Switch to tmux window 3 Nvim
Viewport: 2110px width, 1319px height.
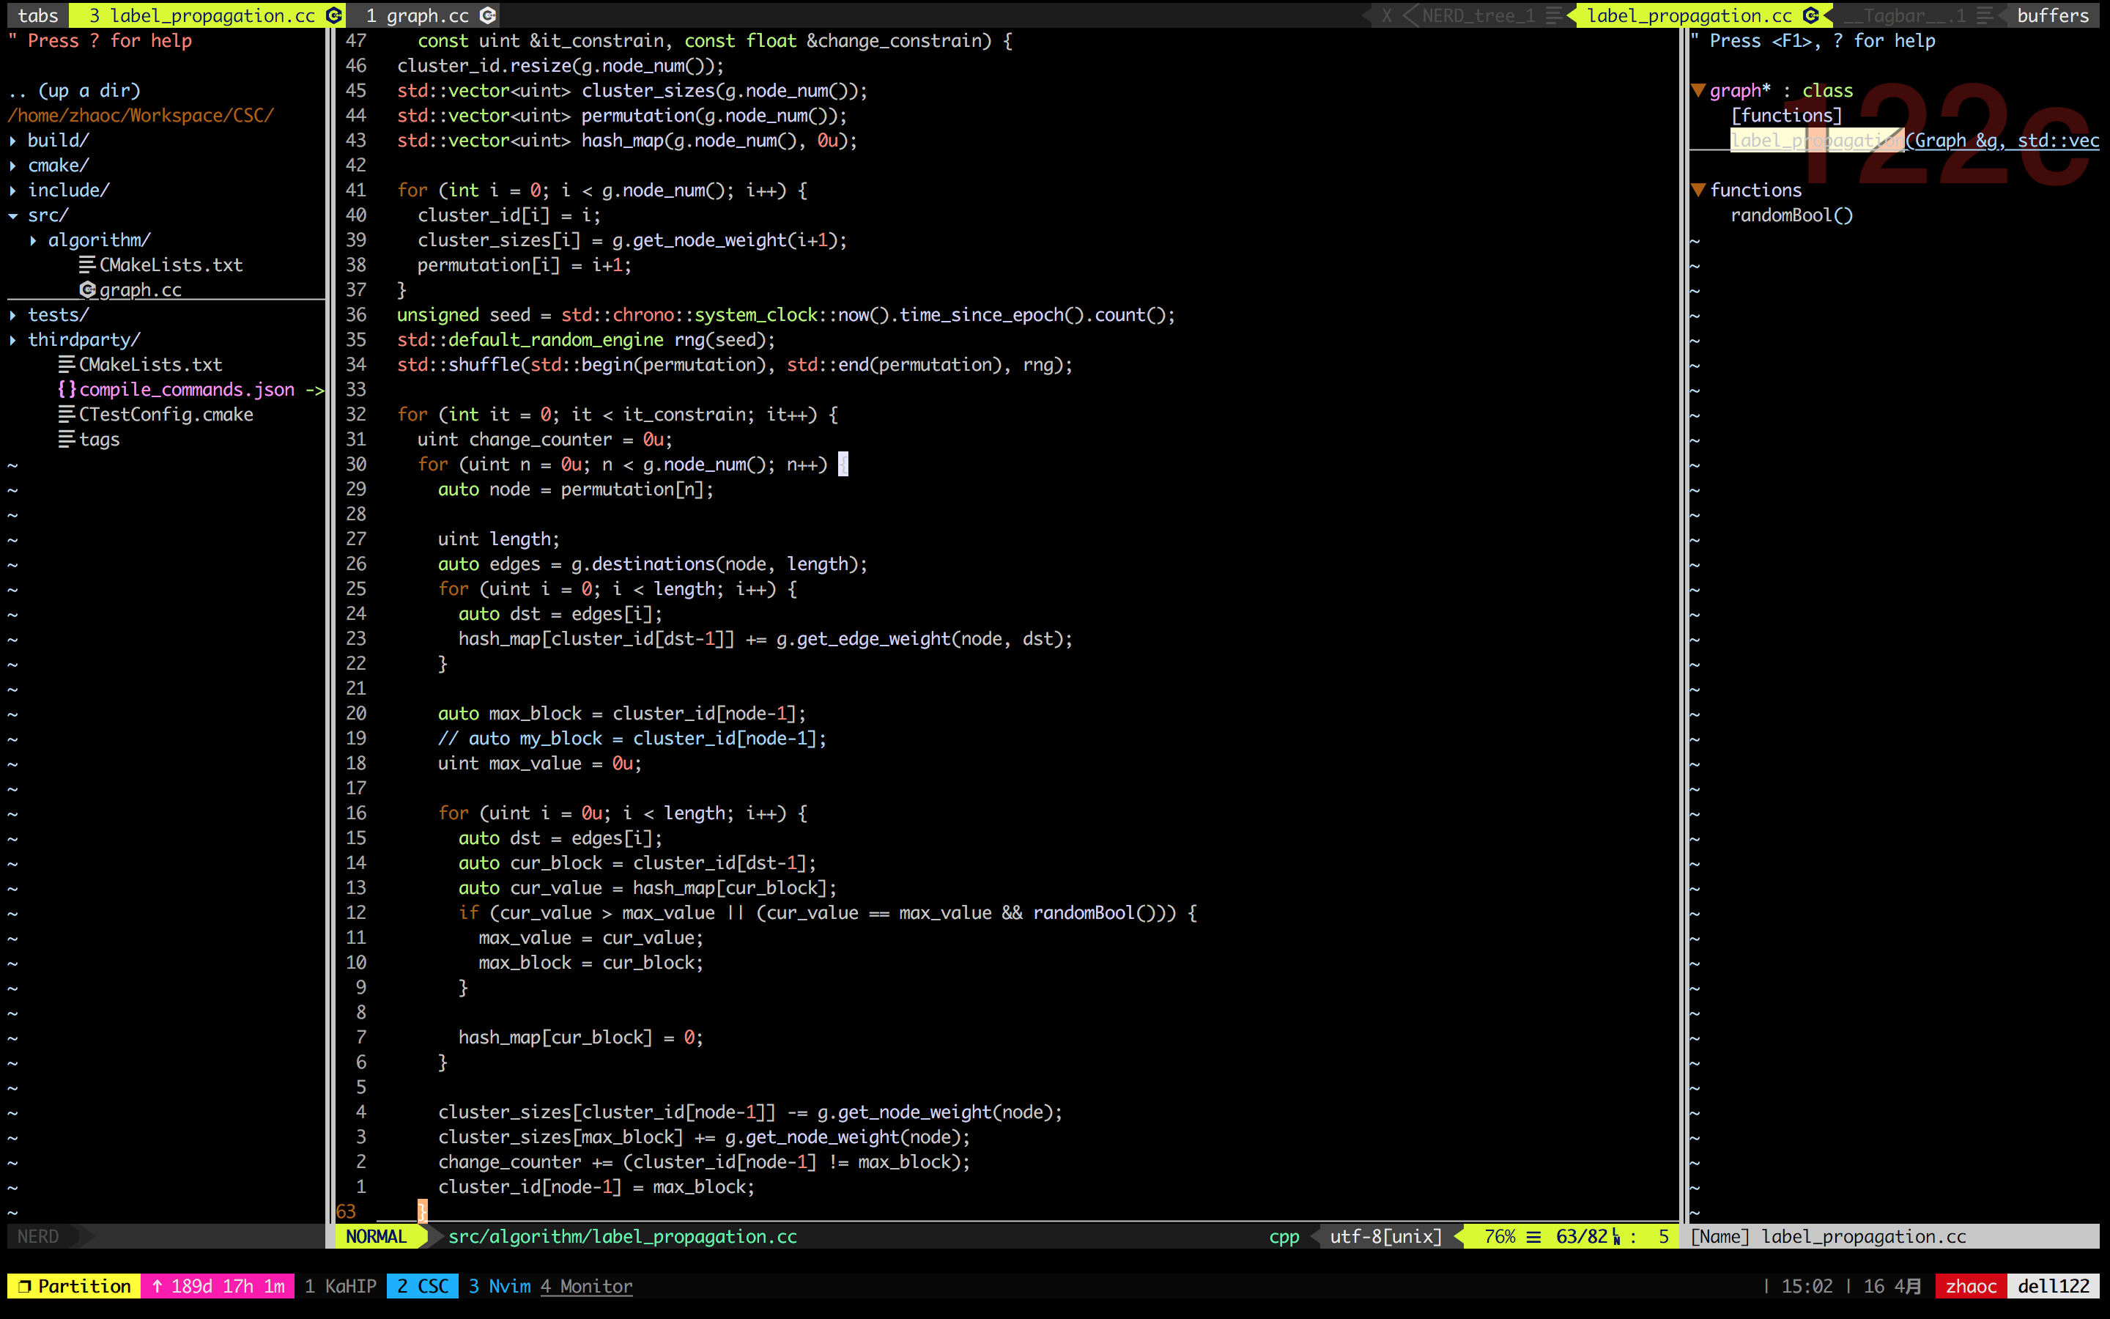coord(499,1286)
